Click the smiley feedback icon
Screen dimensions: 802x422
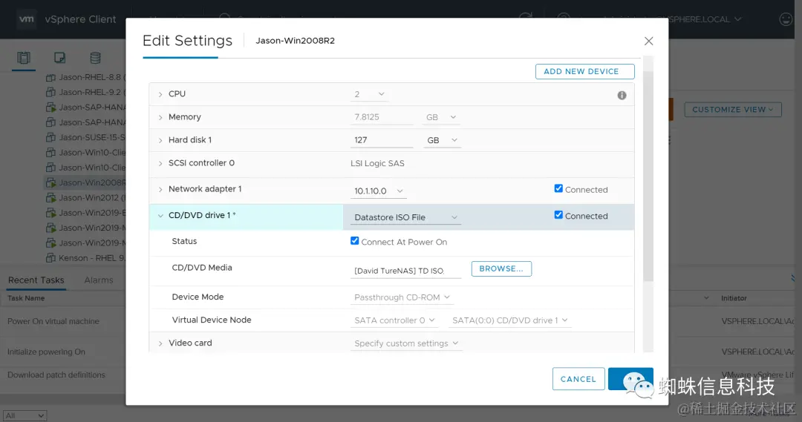[x=785, y=19]
